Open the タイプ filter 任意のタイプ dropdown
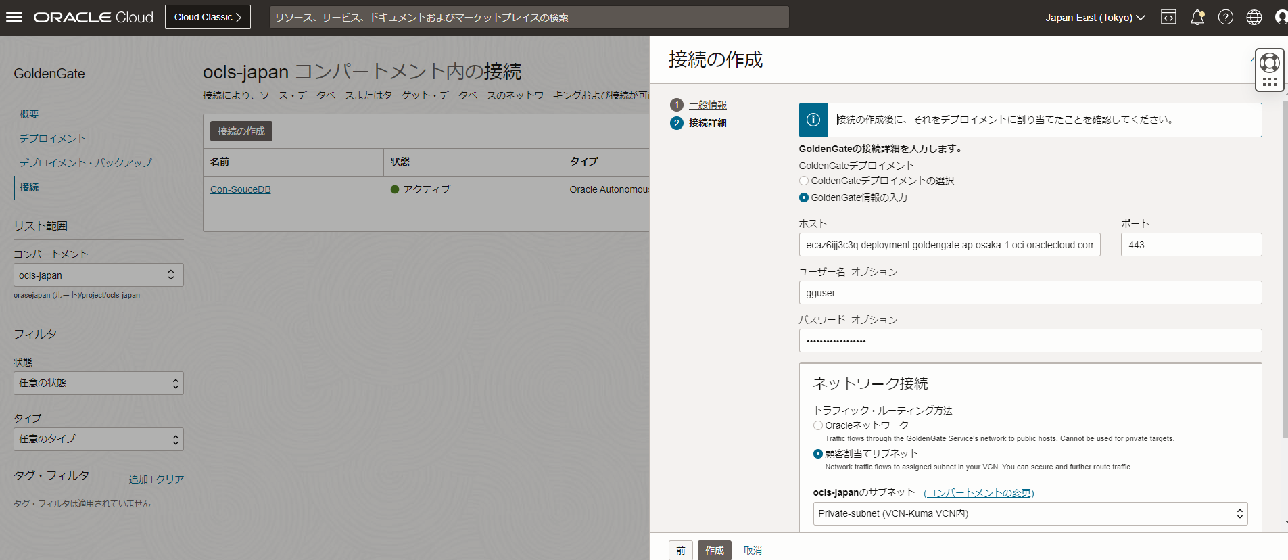 point(99,439)
